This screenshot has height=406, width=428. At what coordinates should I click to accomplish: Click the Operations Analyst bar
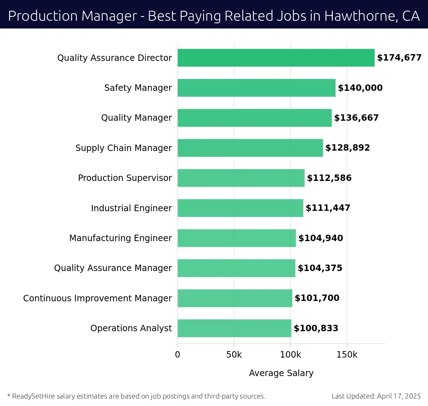[x=234, y=328]
